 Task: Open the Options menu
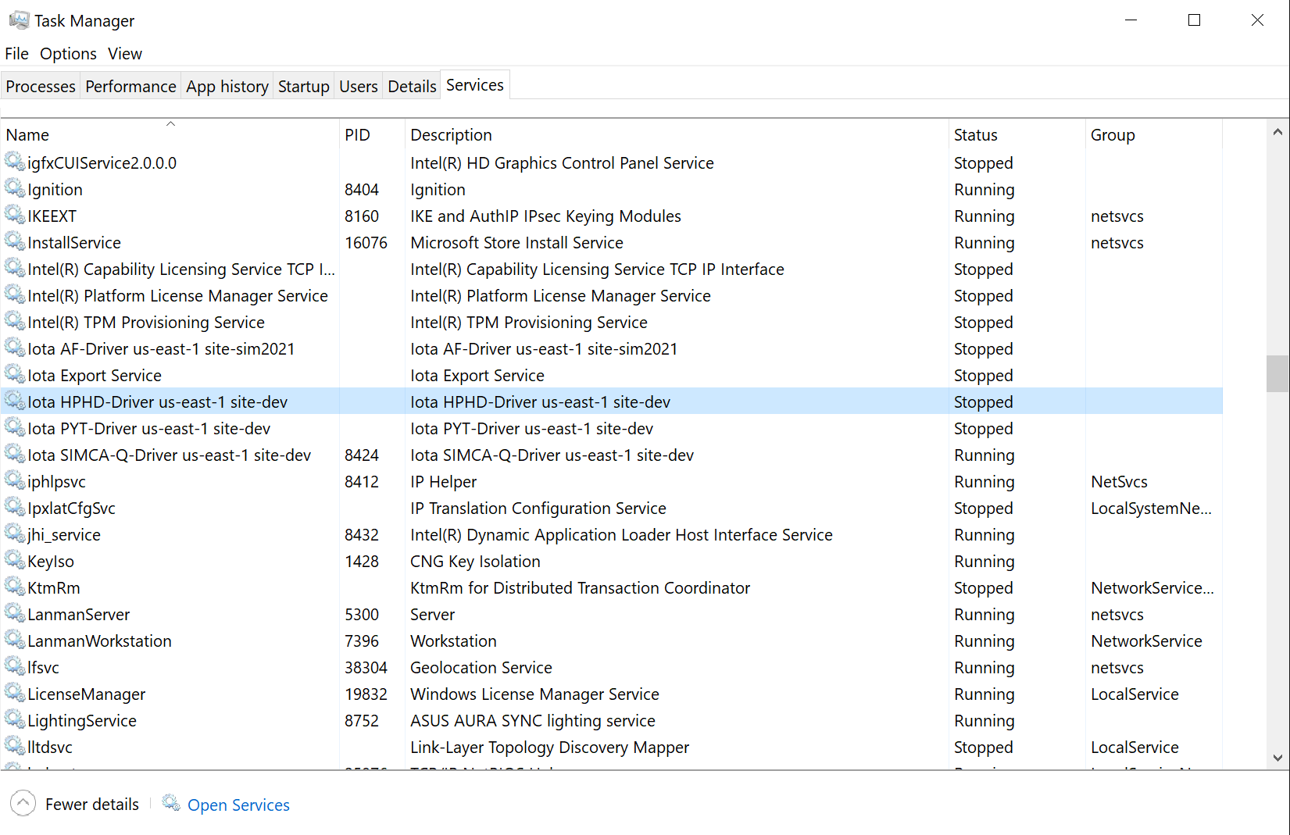[x=69, y=54]
